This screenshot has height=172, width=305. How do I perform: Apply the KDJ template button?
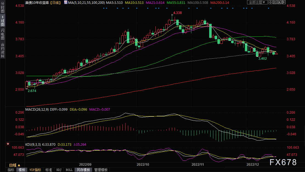59,170
